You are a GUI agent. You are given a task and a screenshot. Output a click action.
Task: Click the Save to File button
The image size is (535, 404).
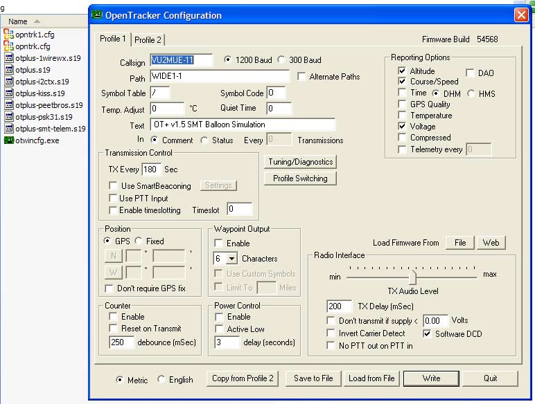[x=313, y=378]
